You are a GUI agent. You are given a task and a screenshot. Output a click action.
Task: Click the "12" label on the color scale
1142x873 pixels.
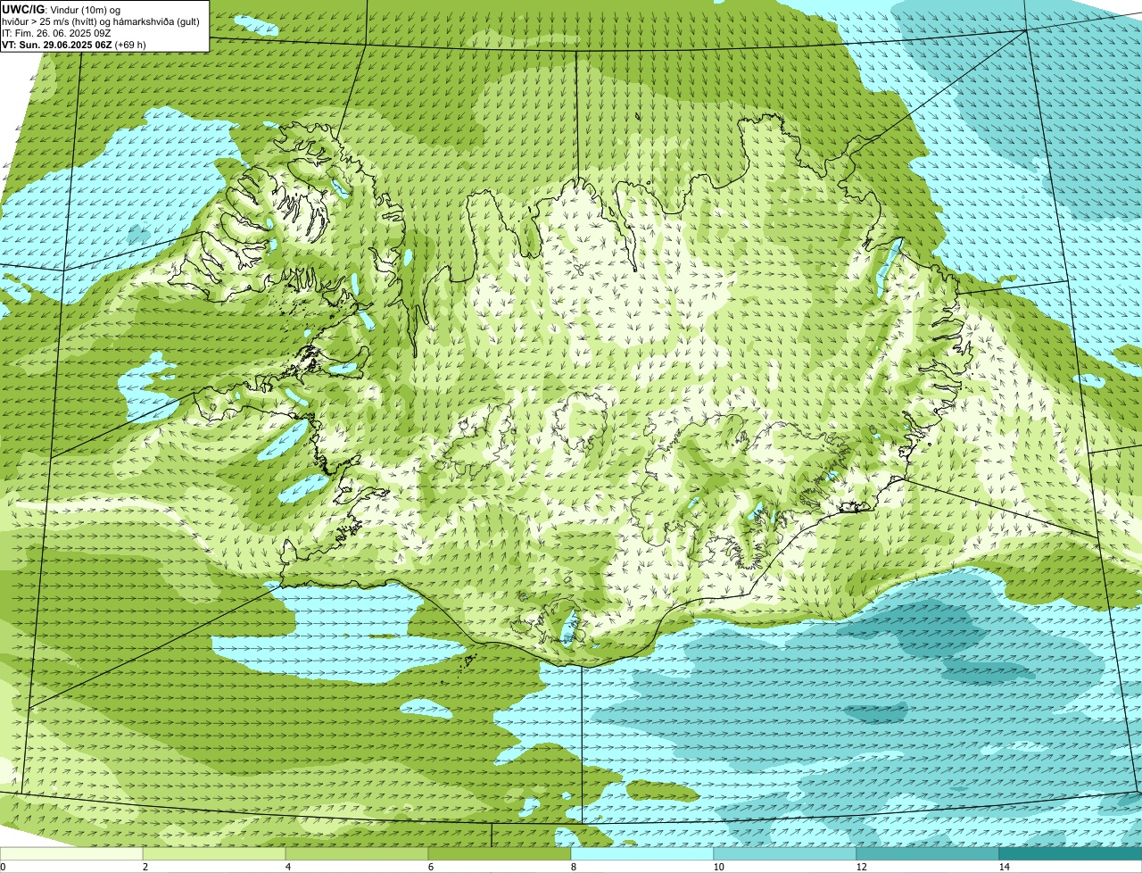point(861,867)
